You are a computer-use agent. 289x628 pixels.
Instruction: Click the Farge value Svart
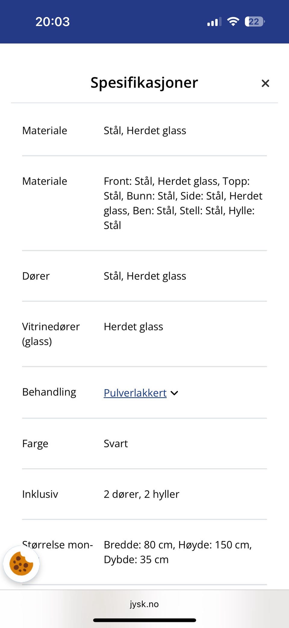point(116,444)
